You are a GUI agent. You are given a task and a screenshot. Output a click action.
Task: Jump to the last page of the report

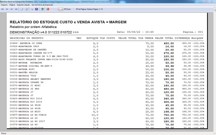tap(16, 9)
